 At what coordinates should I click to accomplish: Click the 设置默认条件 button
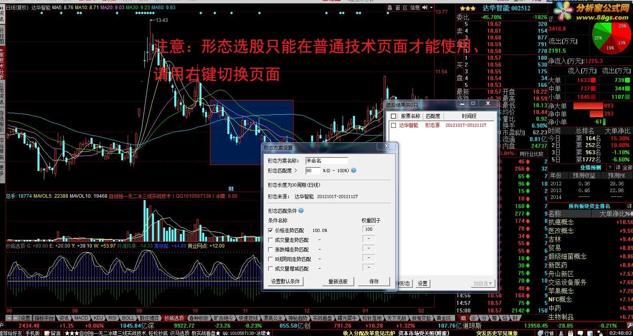[x=286, y=281]
